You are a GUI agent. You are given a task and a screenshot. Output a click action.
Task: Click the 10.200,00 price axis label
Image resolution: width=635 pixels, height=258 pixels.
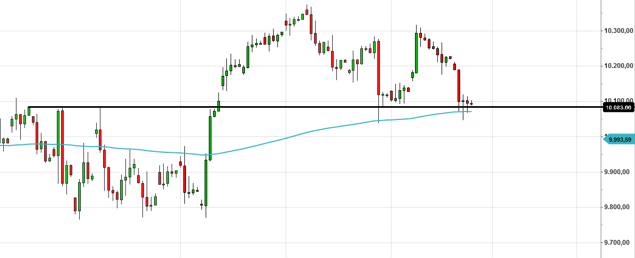point(619,66)
